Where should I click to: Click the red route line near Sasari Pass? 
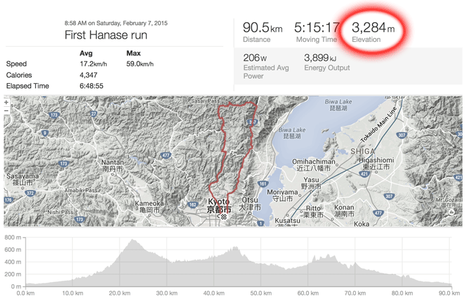coord(230,103)
